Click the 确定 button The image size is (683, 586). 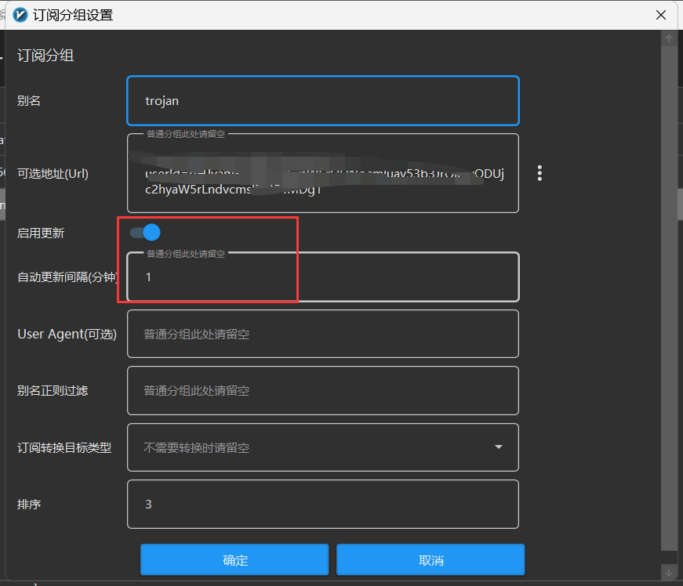pos(234,560)
